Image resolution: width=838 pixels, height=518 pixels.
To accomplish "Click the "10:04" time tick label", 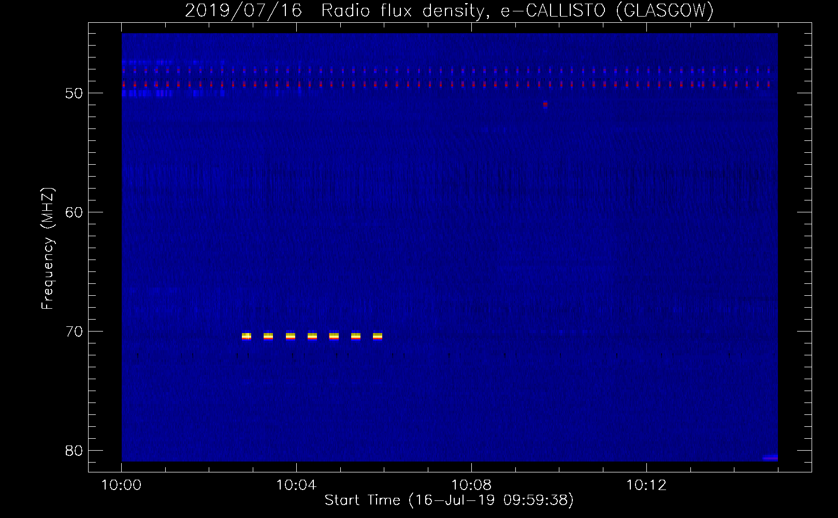I will click(x=296, y=485).
